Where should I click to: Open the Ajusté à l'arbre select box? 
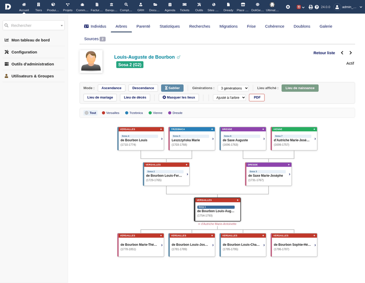229,98
